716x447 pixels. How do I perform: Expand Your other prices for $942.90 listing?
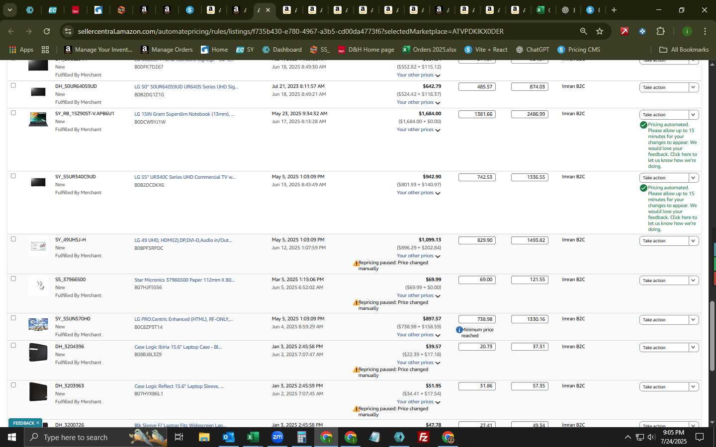(x=419, y=193)
